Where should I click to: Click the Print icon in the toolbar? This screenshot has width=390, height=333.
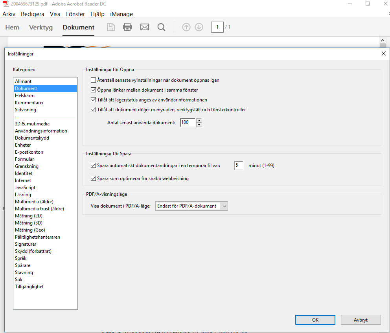tap(127, 27)
